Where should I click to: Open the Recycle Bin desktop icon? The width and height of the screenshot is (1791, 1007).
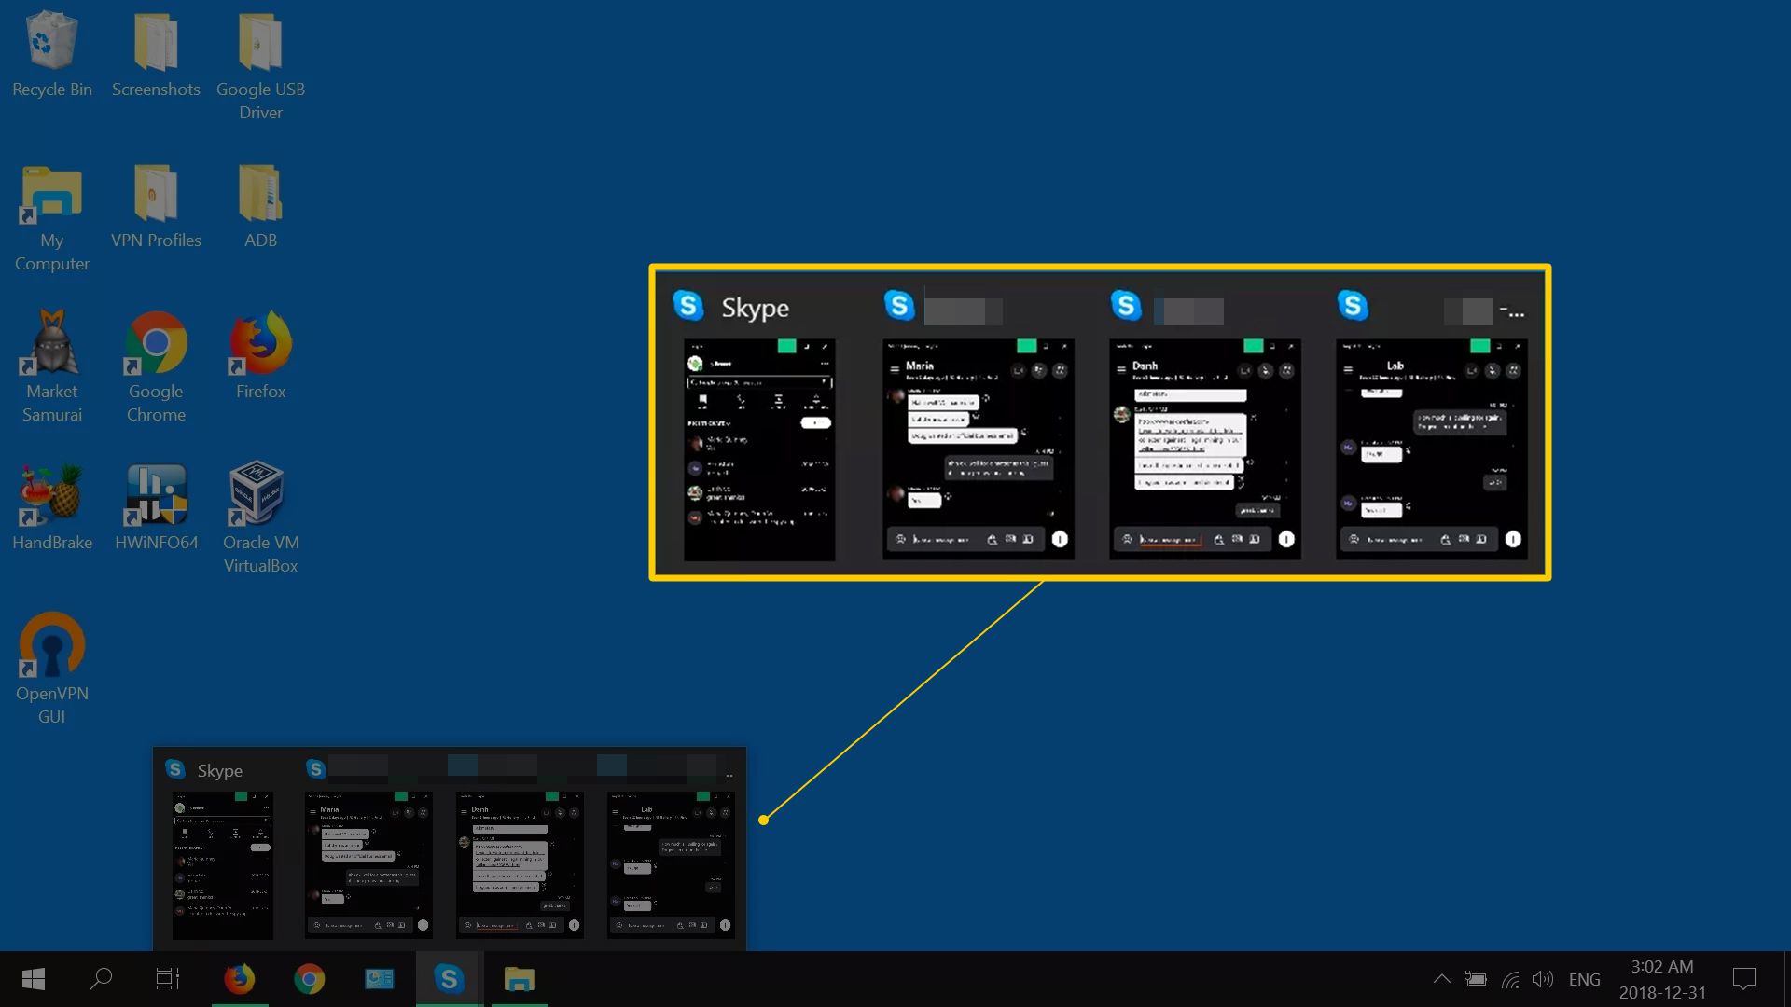(x=51, y=54)
